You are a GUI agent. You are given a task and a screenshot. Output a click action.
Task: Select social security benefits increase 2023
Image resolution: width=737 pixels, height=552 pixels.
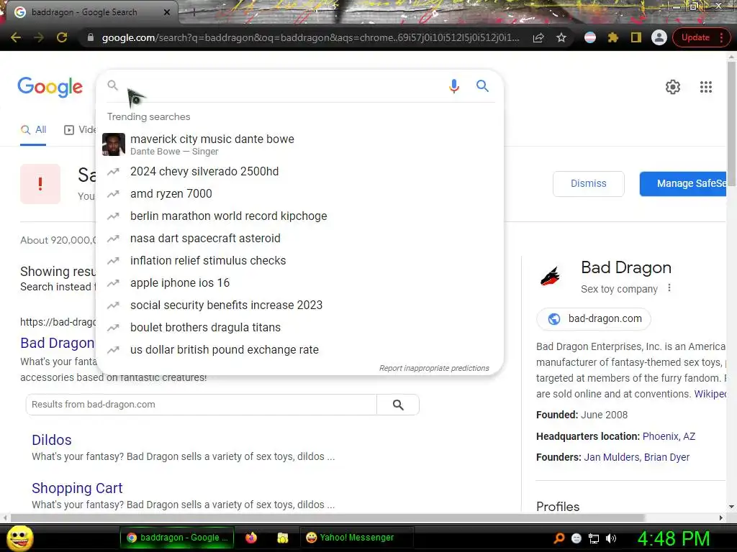(x=299, y=305)
